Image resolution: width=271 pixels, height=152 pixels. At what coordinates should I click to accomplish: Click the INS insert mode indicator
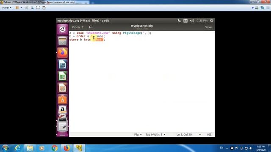pos(209,134)
